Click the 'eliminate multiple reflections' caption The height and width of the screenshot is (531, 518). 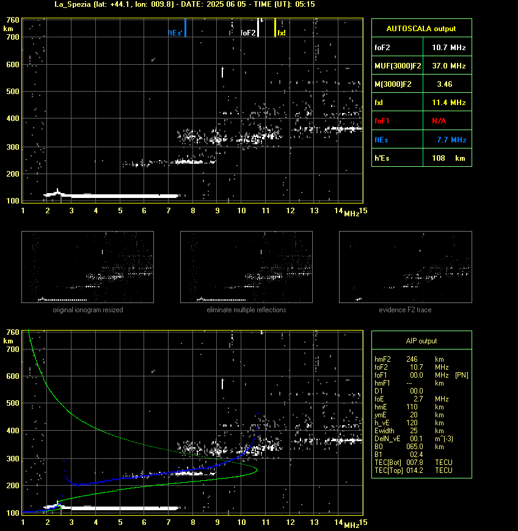(246, 310)
